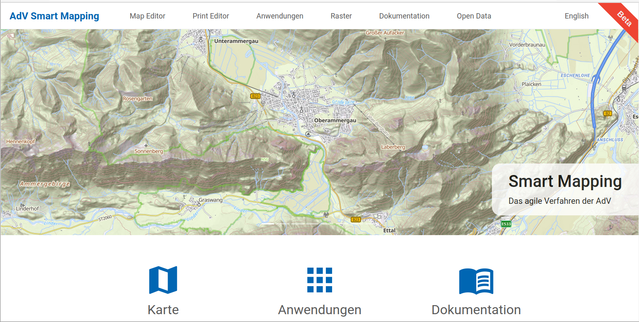This screenshot has height=322, width=639.
Task: Click the Hennenkopf label on the map
Action: 21,142
